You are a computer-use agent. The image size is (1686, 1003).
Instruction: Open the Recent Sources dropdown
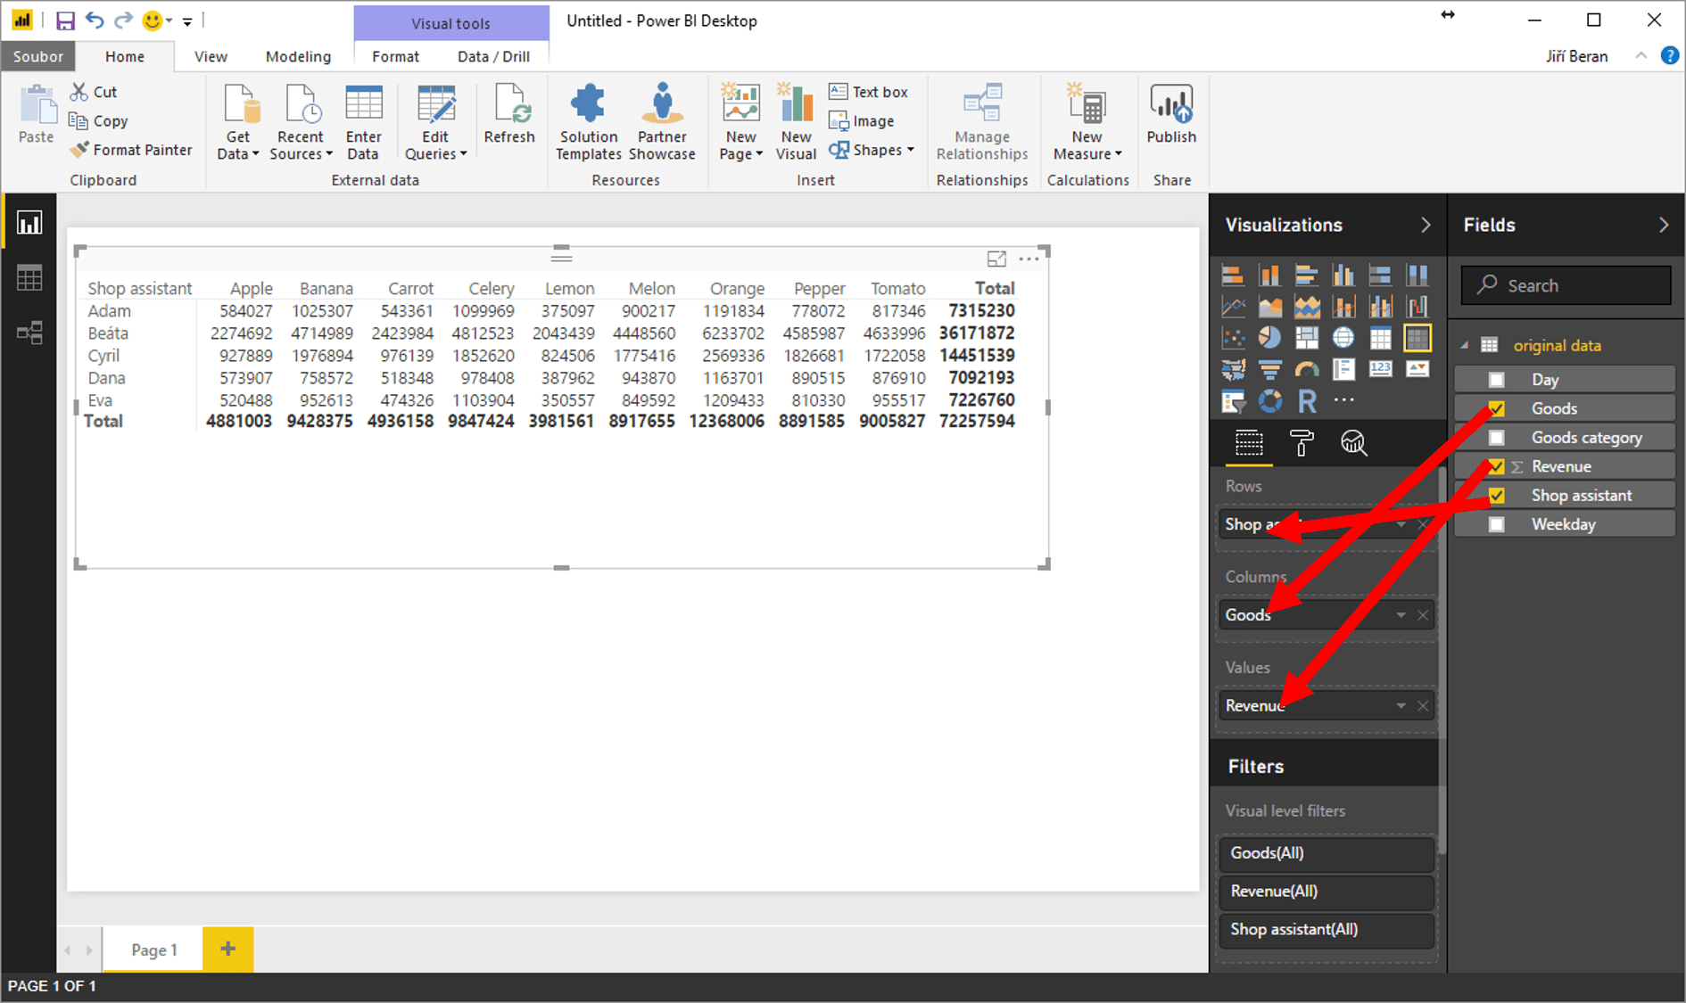tap(301, 123)
